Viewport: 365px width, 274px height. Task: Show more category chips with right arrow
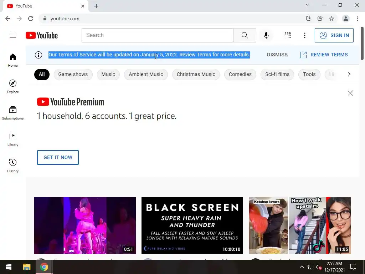pos(349,74)
